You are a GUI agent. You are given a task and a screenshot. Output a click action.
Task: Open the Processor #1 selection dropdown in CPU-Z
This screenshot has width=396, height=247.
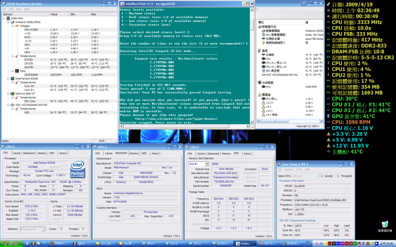pos(43,229)
